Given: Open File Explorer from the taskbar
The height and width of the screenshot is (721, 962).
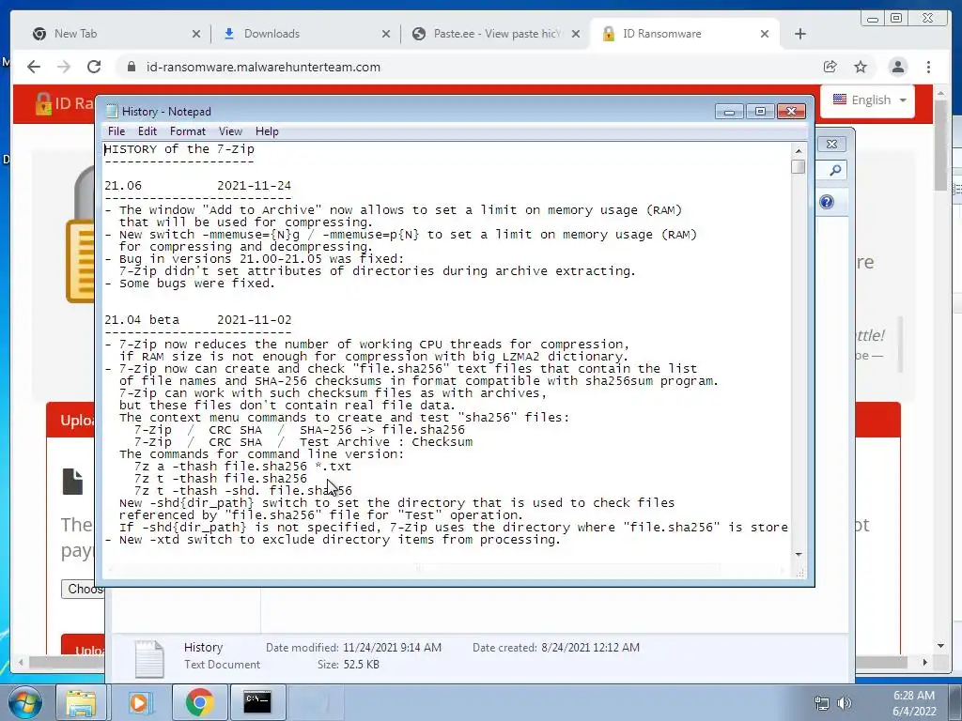Looking at the screenshot, I should click(81, 702).
